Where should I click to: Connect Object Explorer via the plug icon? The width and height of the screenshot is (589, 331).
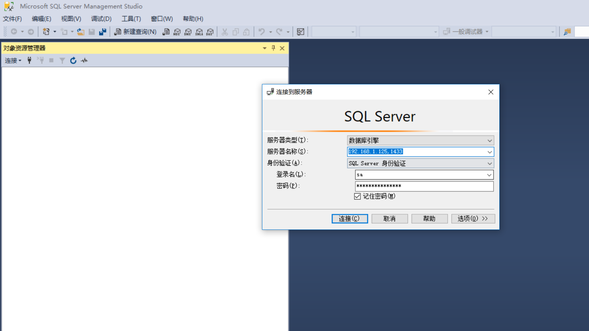point(29,60)
